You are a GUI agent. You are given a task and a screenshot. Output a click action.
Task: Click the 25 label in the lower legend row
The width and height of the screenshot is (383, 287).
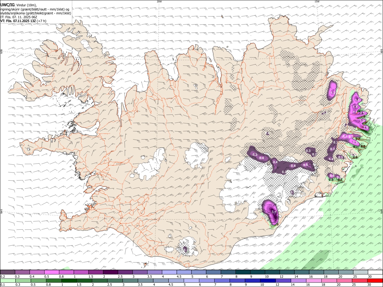354,285
